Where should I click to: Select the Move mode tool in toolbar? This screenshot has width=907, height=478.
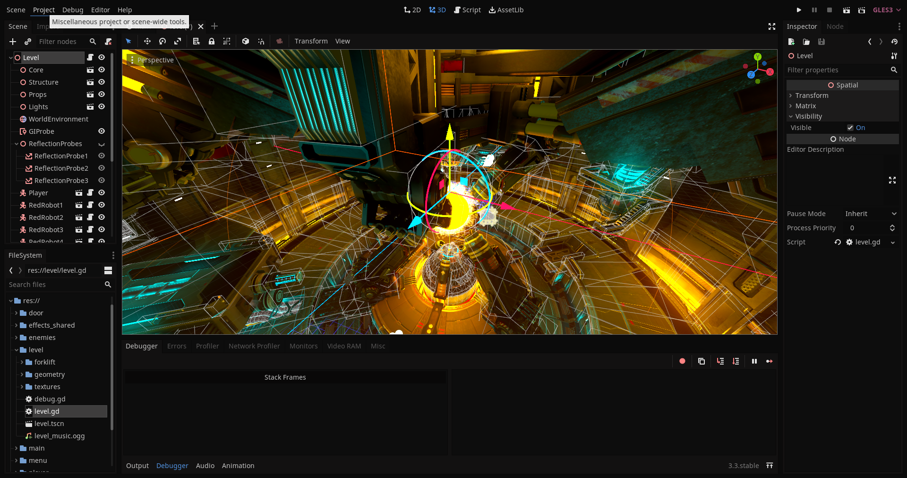click(x=147, y=42)
